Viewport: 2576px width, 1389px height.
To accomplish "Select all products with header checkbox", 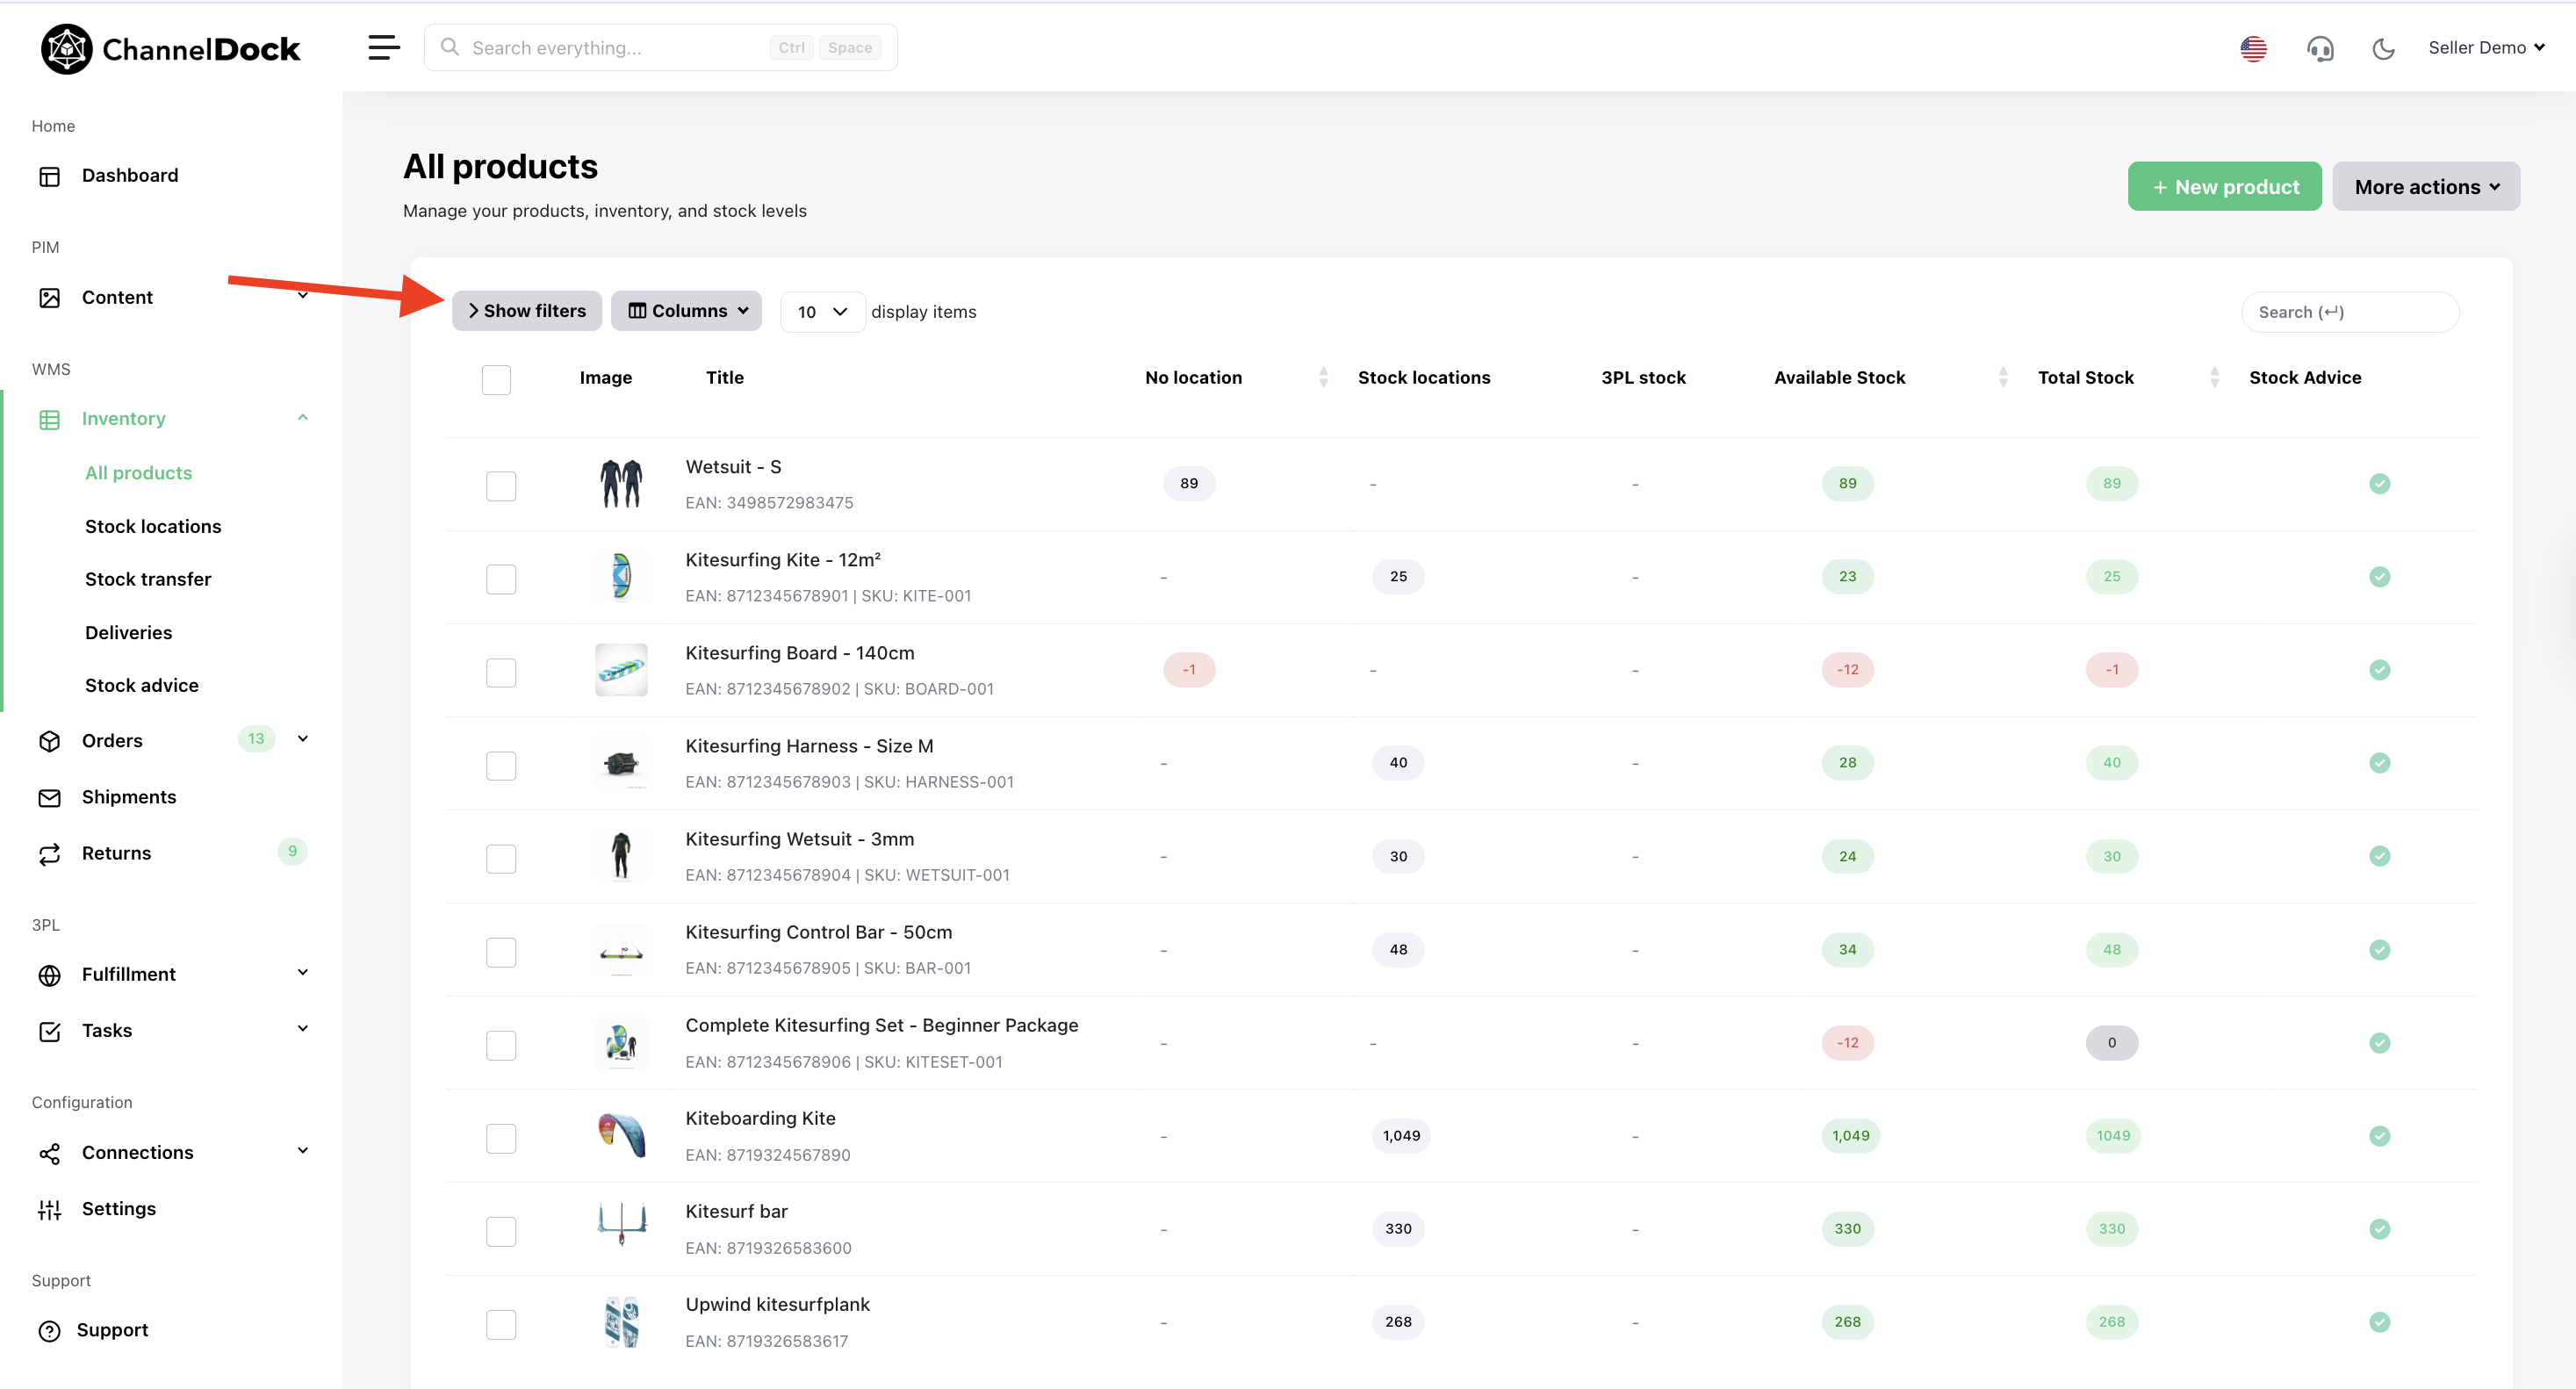I will (x=496, y=379).
